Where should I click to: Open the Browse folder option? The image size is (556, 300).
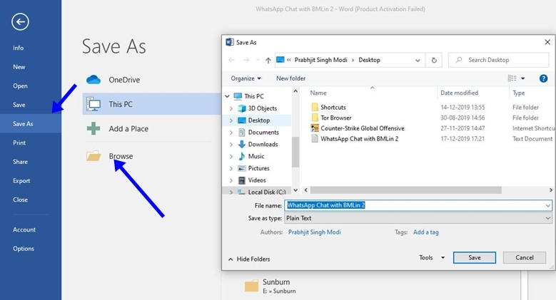(121, 156)
